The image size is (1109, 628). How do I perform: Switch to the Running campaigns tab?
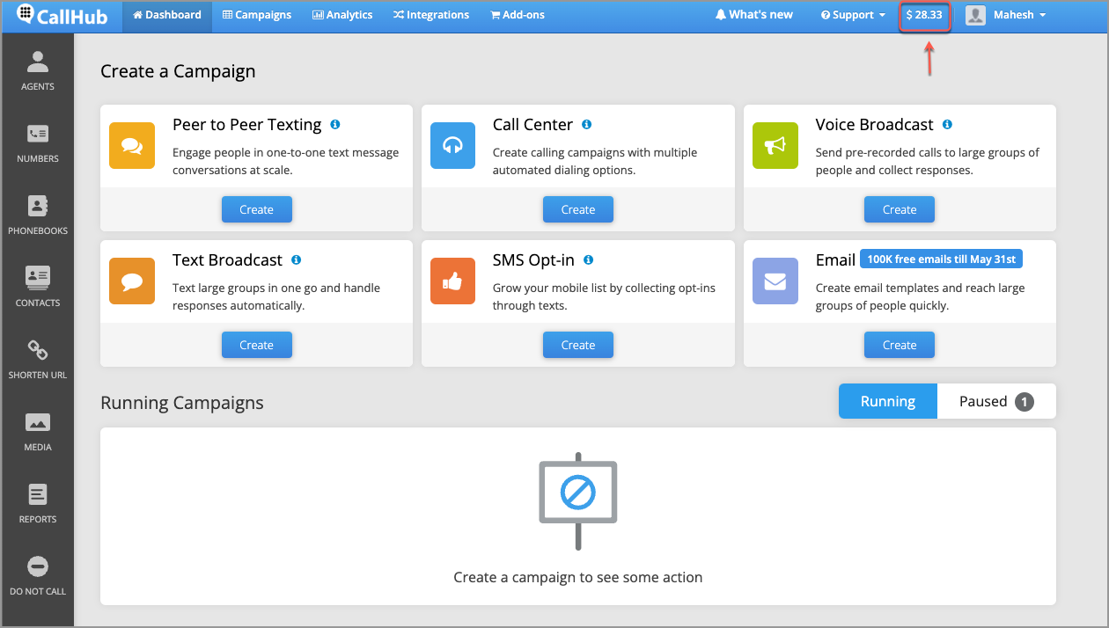[x=888, y=401]
